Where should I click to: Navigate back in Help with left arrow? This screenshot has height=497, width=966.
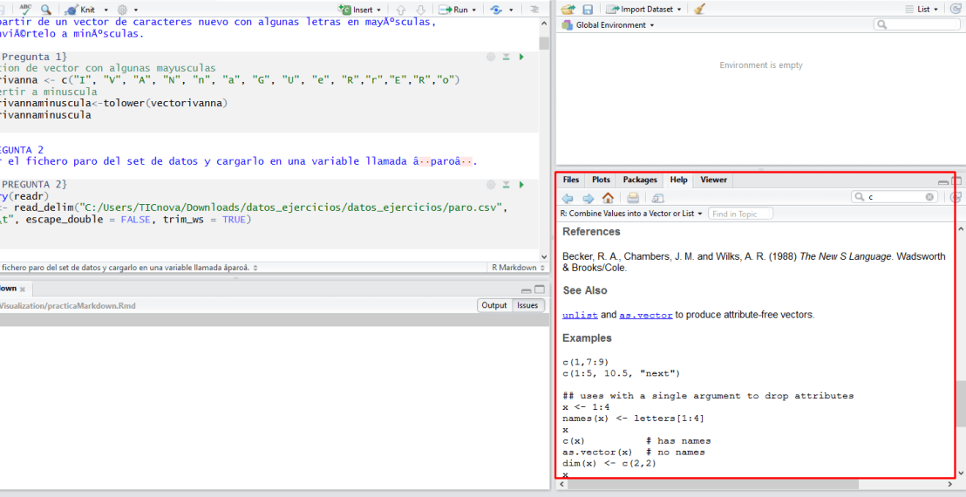tap(568, 198)
